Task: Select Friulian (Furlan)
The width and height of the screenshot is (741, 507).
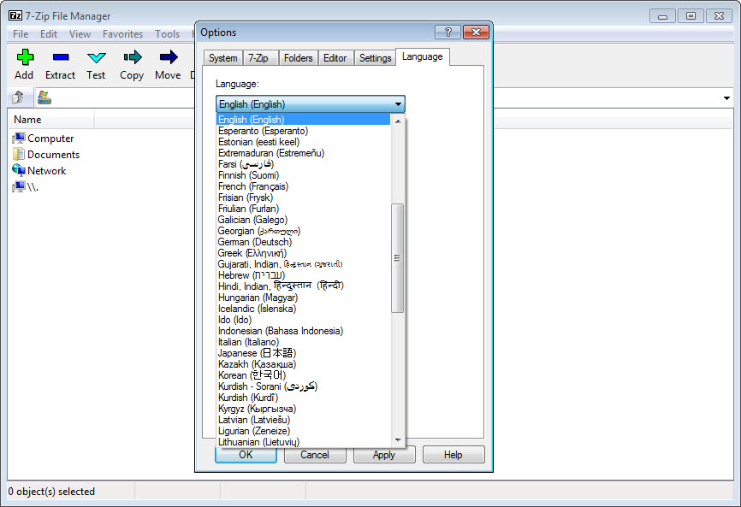Action: coord(304,208)
